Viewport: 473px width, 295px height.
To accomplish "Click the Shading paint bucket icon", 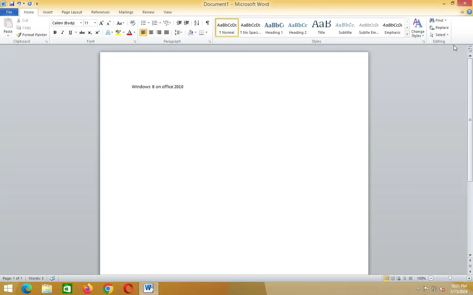I will [191, 32].
